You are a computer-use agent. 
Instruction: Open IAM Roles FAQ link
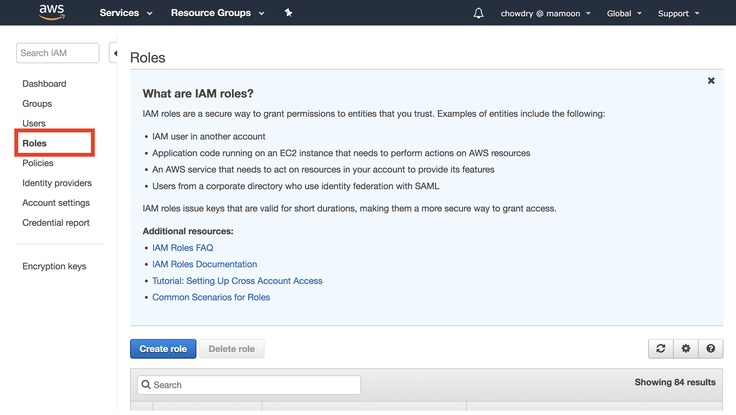(x=183, y=248)
